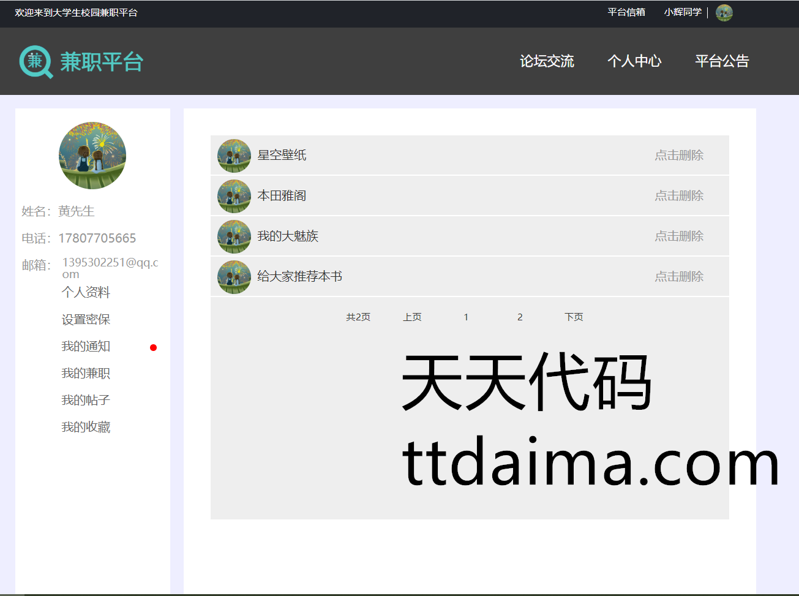Click avatar icon beside 我的大魅族 post

[x=234, y=236]
